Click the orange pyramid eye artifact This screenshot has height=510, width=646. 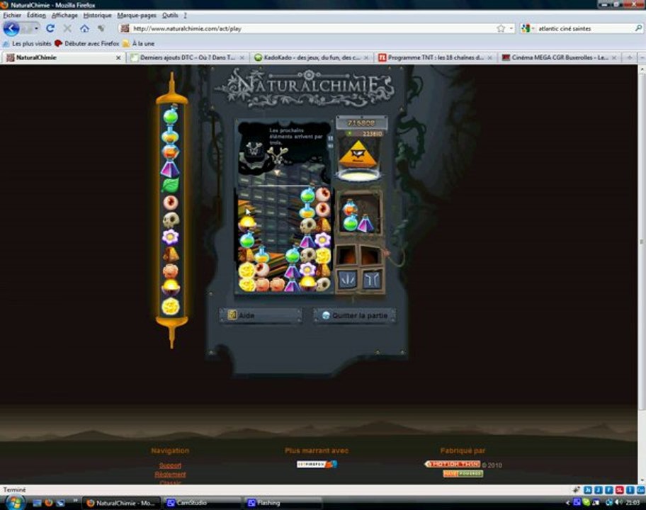point(358,154)
